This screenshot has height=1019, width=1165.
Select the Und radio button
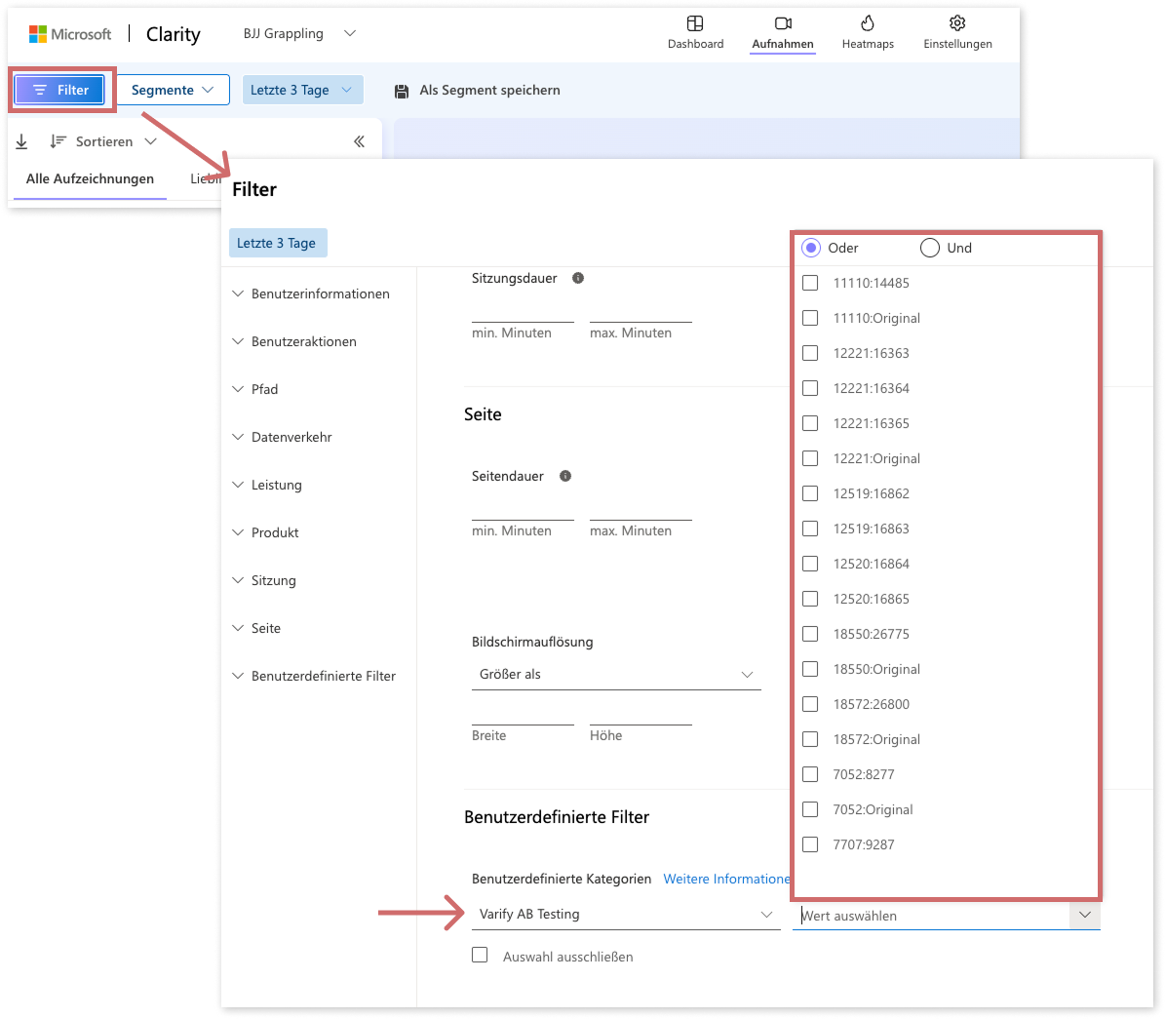tap(930, 248)
